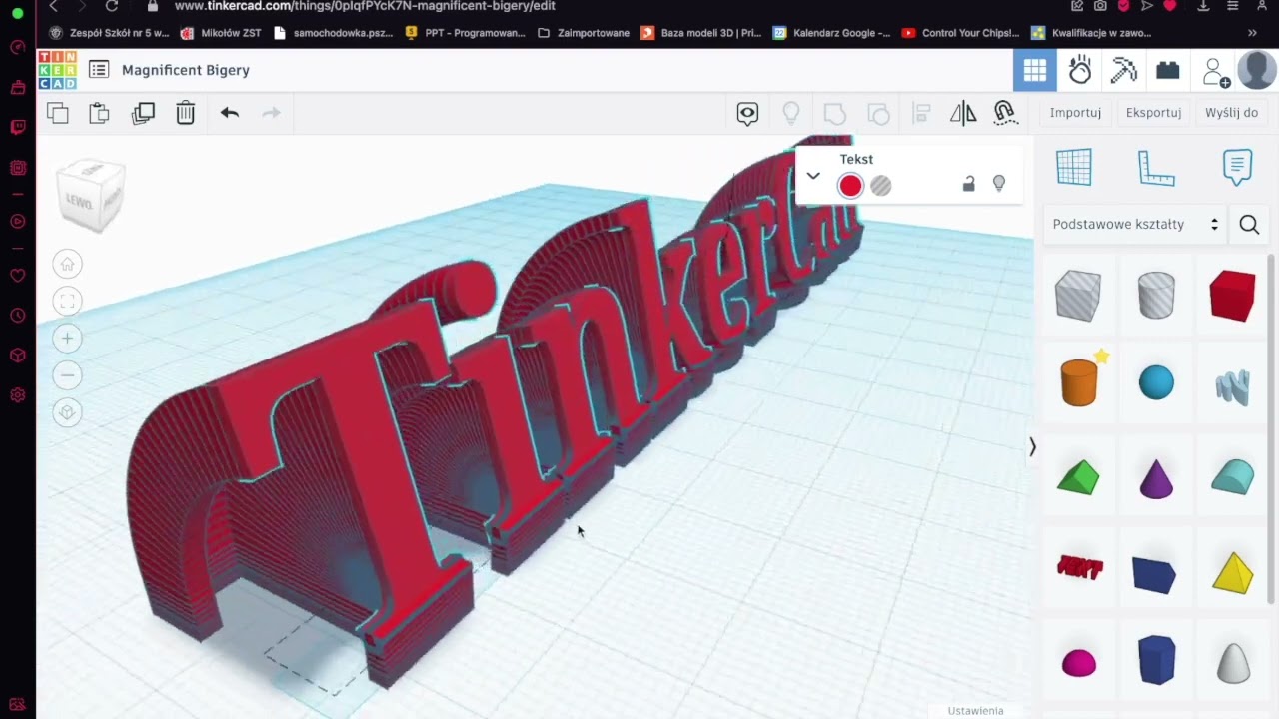Screen dimensions: 1279x719
Task: Collapse the shapes panel with the arrow
Action: [x=1032, y=447]
